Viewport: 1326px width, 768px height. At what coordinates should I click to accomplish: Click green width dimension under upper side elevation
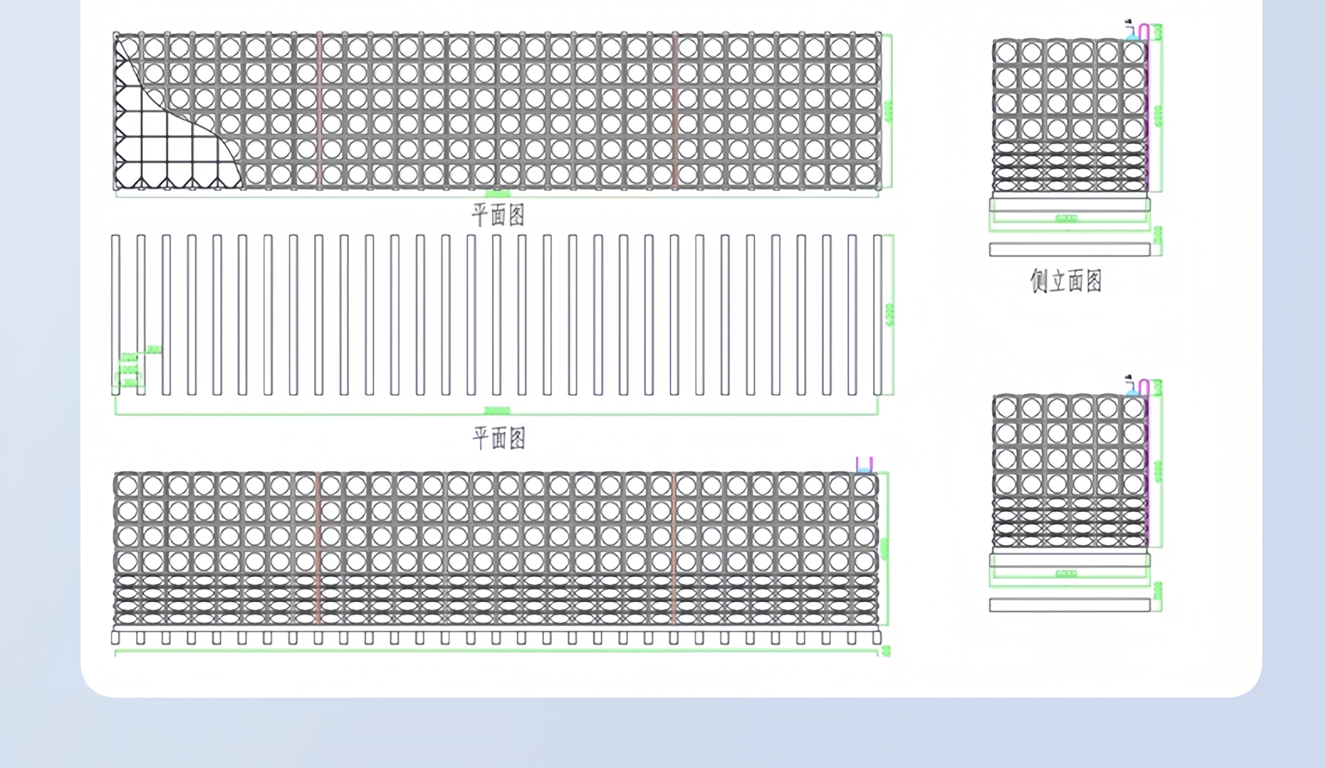[1067, 219]
